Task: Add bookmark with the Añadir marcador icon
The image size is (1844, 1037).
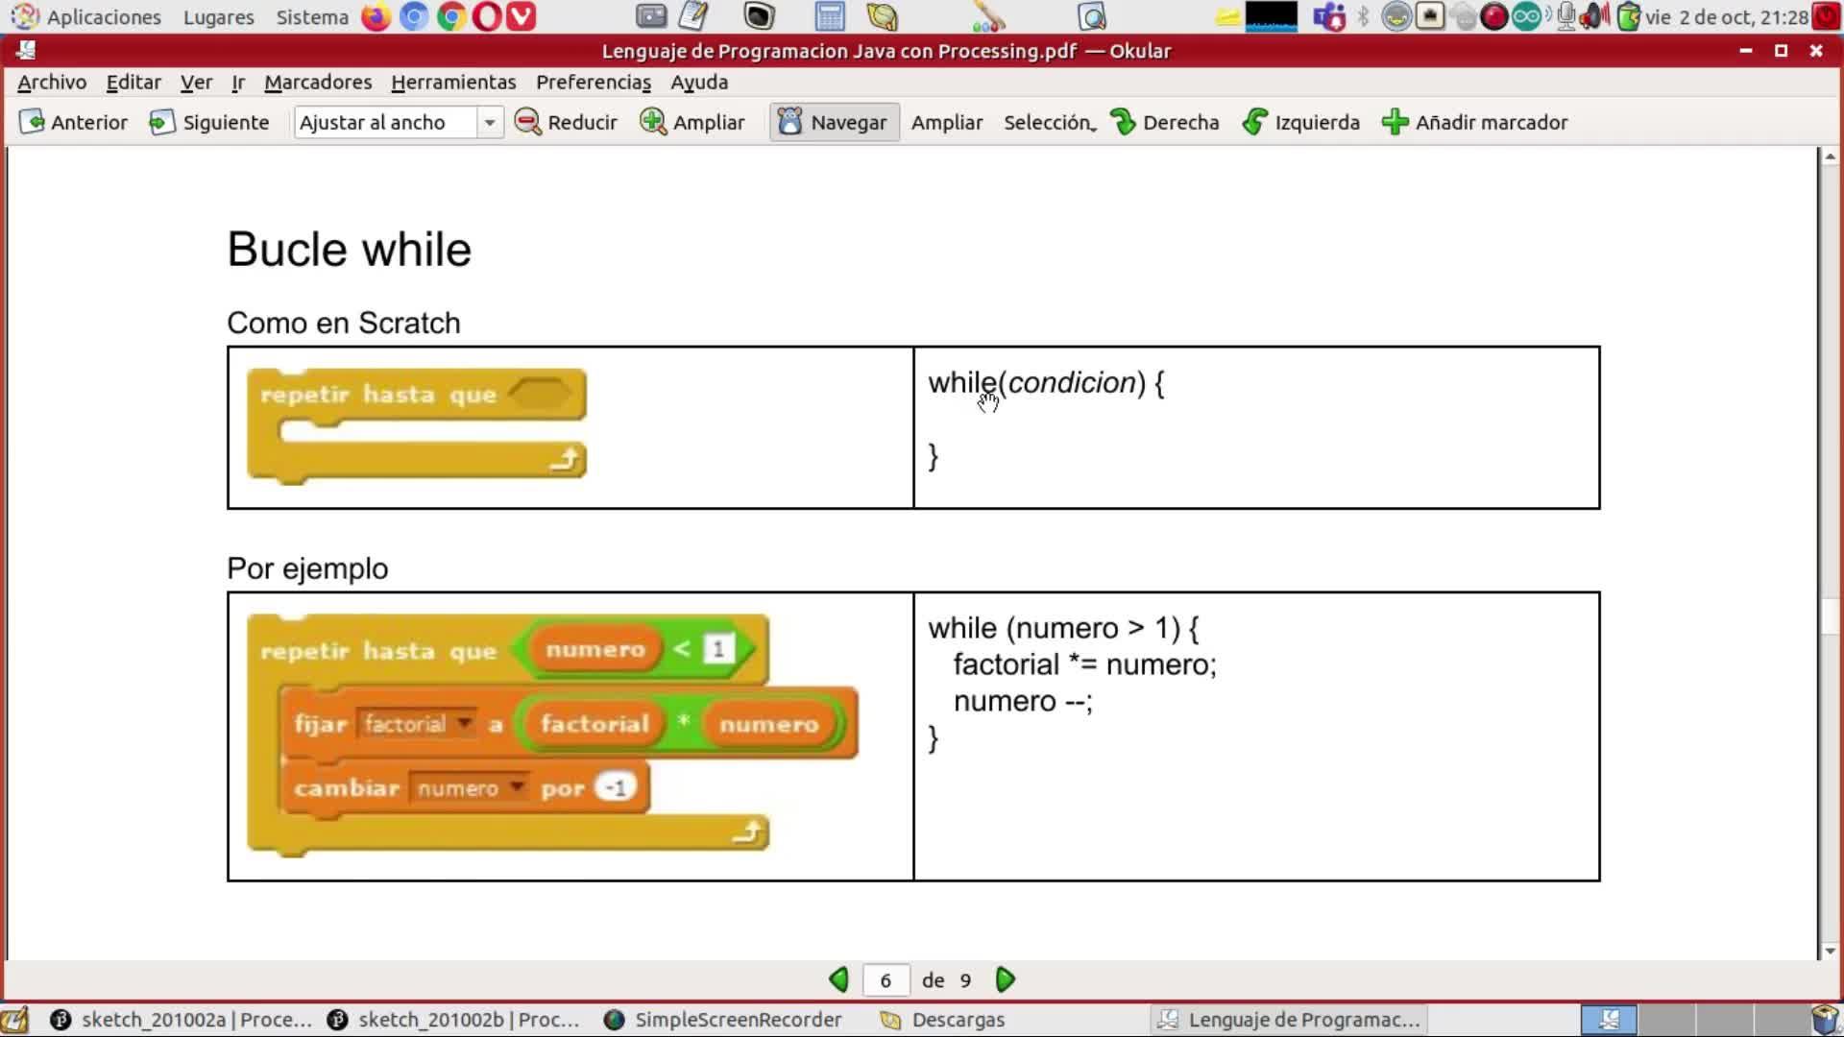Action: click(x=1395, y=122)
